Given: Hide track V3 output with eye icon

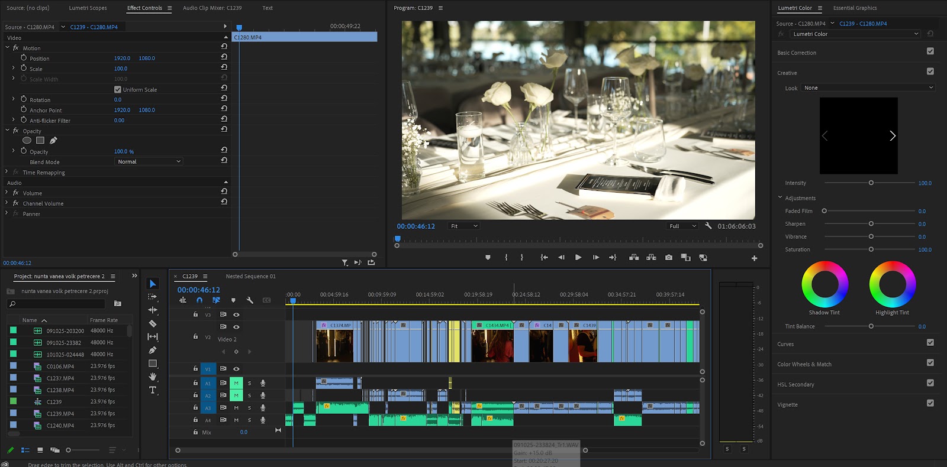Looking at the screenshot, I should click(236, 314).
